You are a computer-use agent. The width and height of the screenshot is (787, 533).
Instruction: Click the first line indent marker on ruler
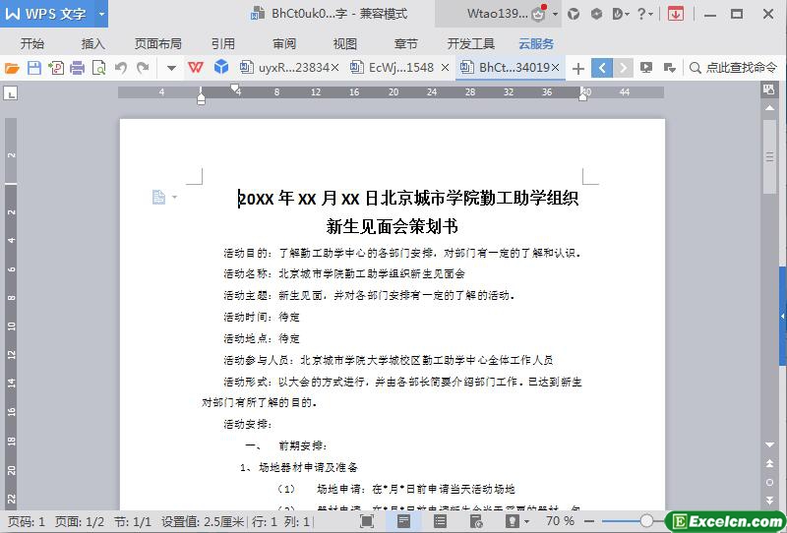pos(234,88)
